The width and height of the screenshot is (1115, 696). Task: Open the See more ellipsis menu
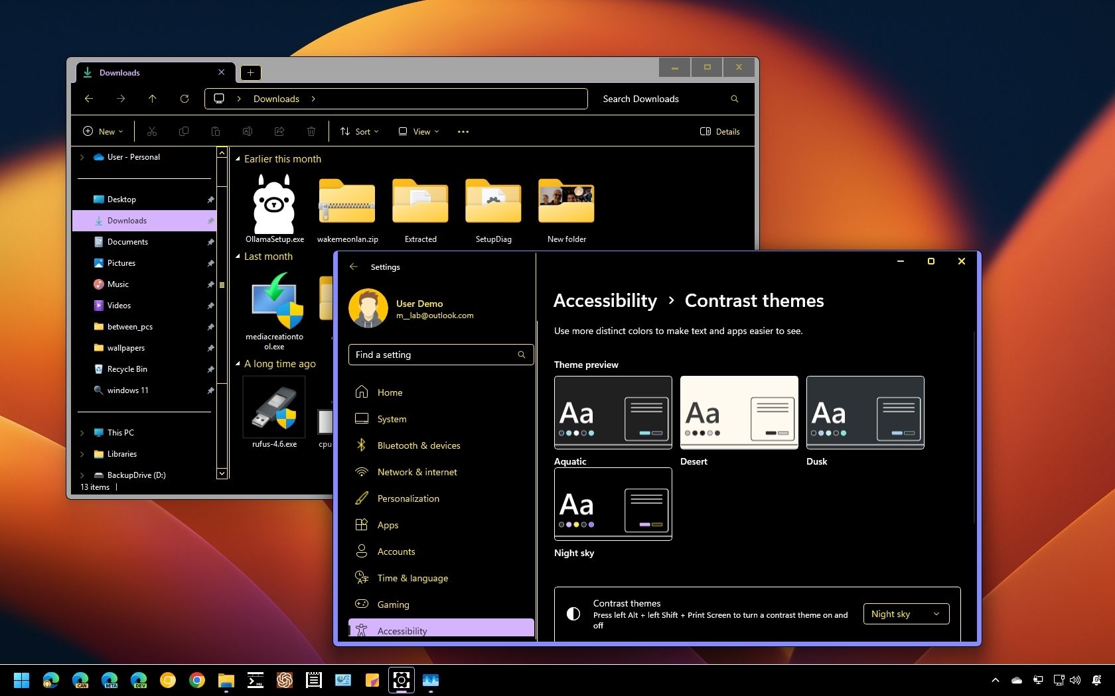tap(463, 131)
